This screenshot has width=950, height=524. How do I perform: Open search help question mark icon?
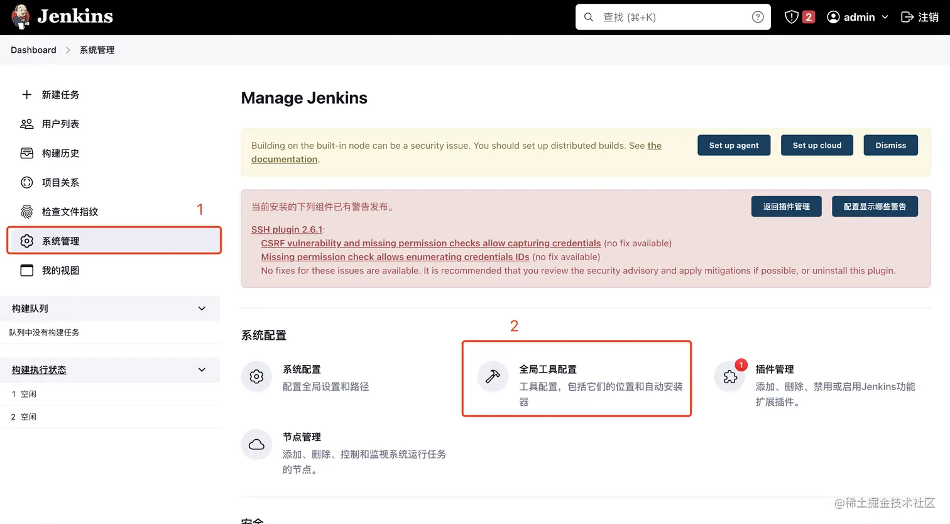[x=758, y=17]
